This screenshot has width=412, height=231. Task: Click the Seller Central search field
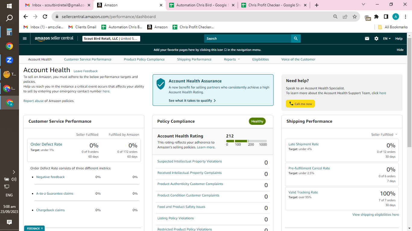pyautogui.click(x=248, y=38)
